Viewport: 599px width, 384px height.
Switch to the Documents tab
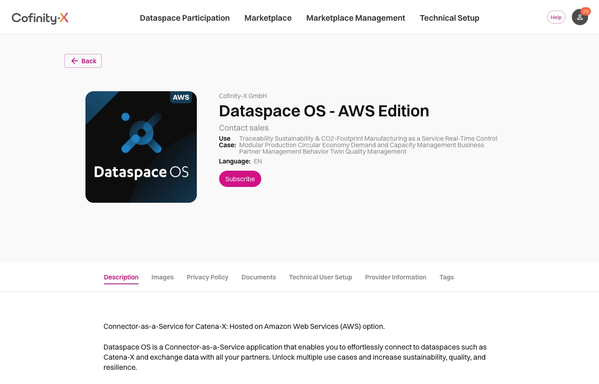pos(259,277)
